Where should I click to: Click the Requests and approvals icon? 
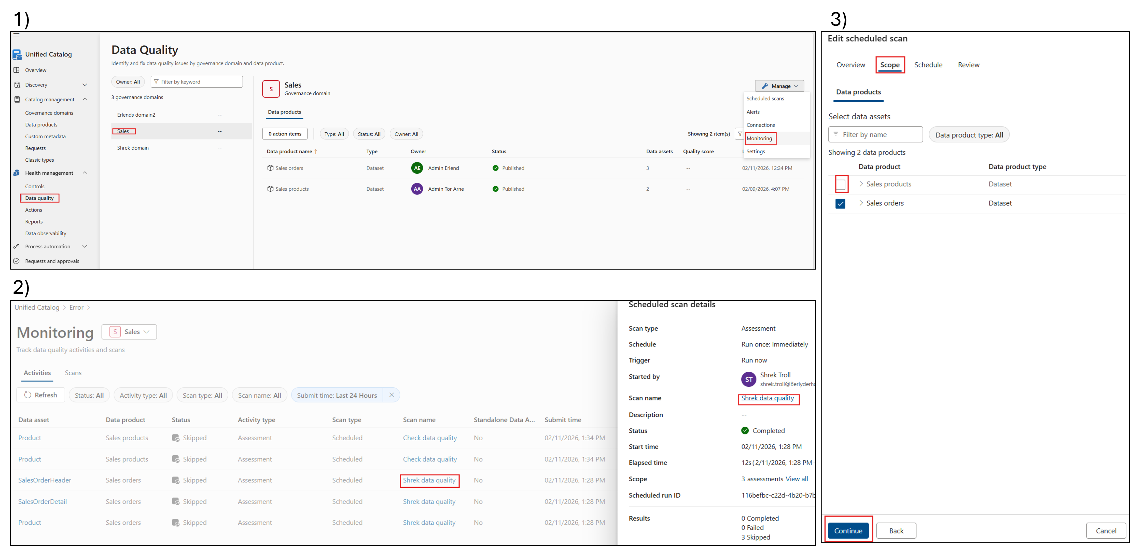17,261
